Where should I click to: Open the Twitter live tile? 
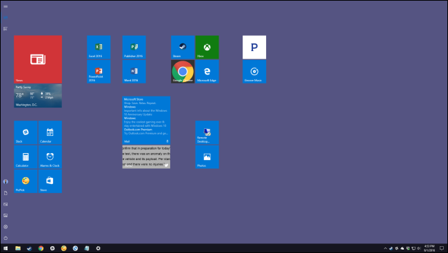pos(146,156)
